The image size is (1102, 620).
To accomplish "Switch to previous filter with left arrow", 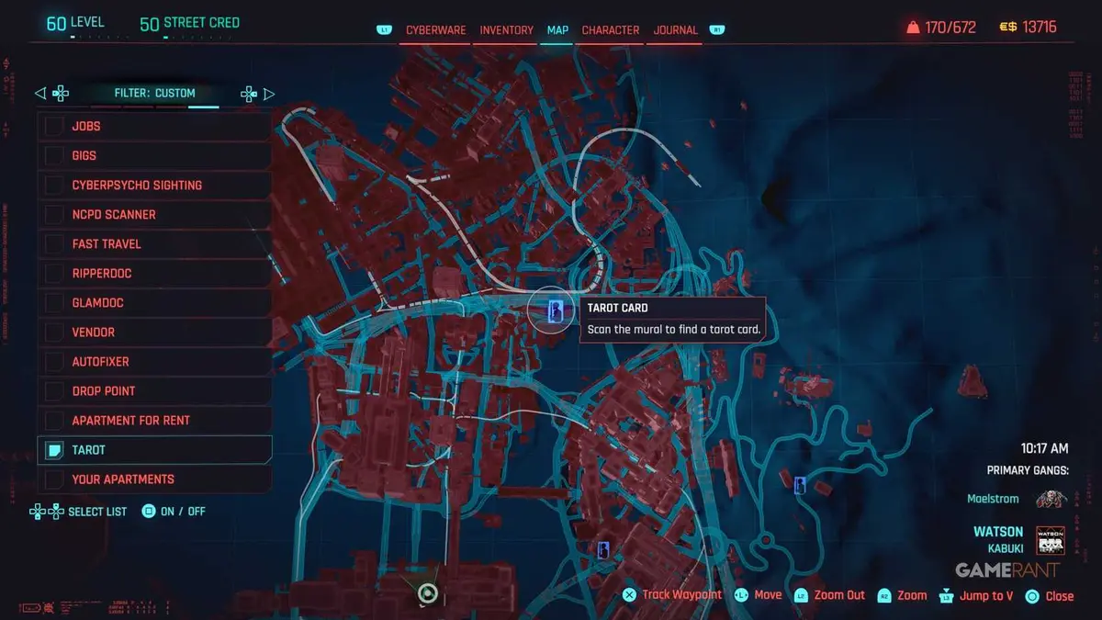I will click(39, 93).
